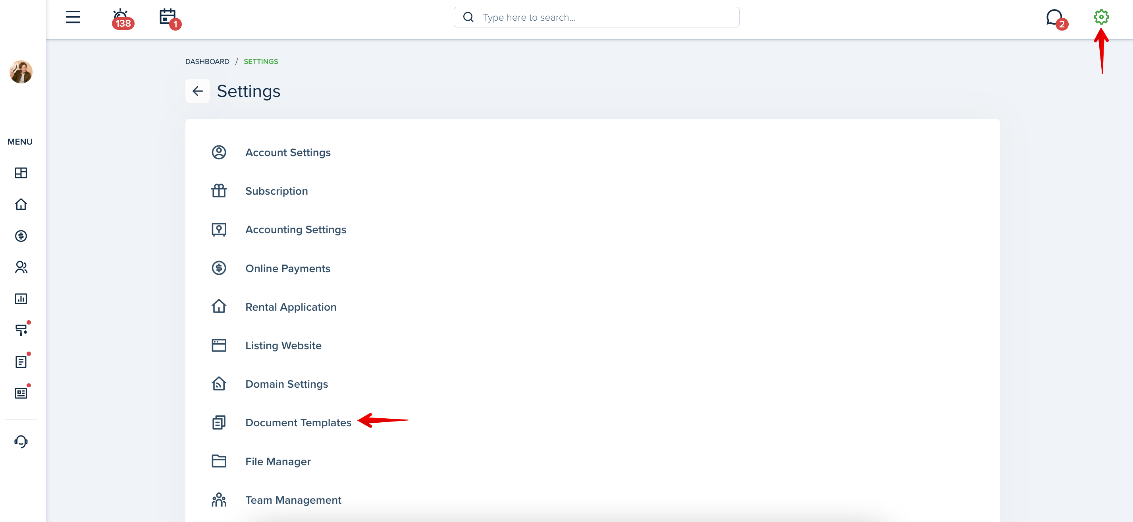The image size is (1133, 522).
Task: Click the Document Templates pages icon
Action: (x=219, y=423)
